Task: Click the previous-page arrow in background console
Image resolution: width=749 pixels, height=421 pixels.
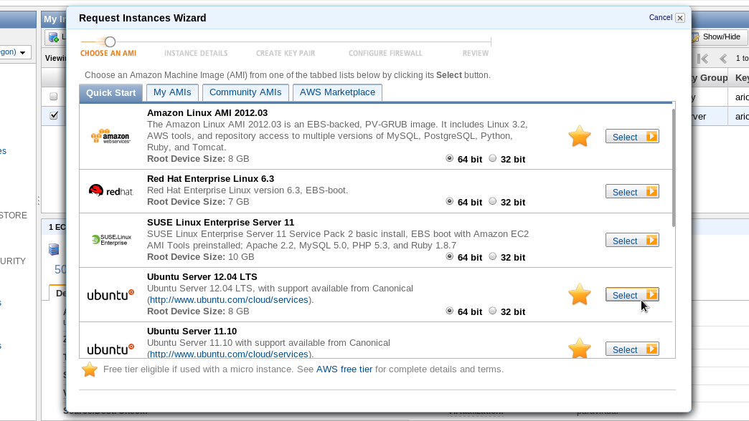Action: [x=723, y=59]
